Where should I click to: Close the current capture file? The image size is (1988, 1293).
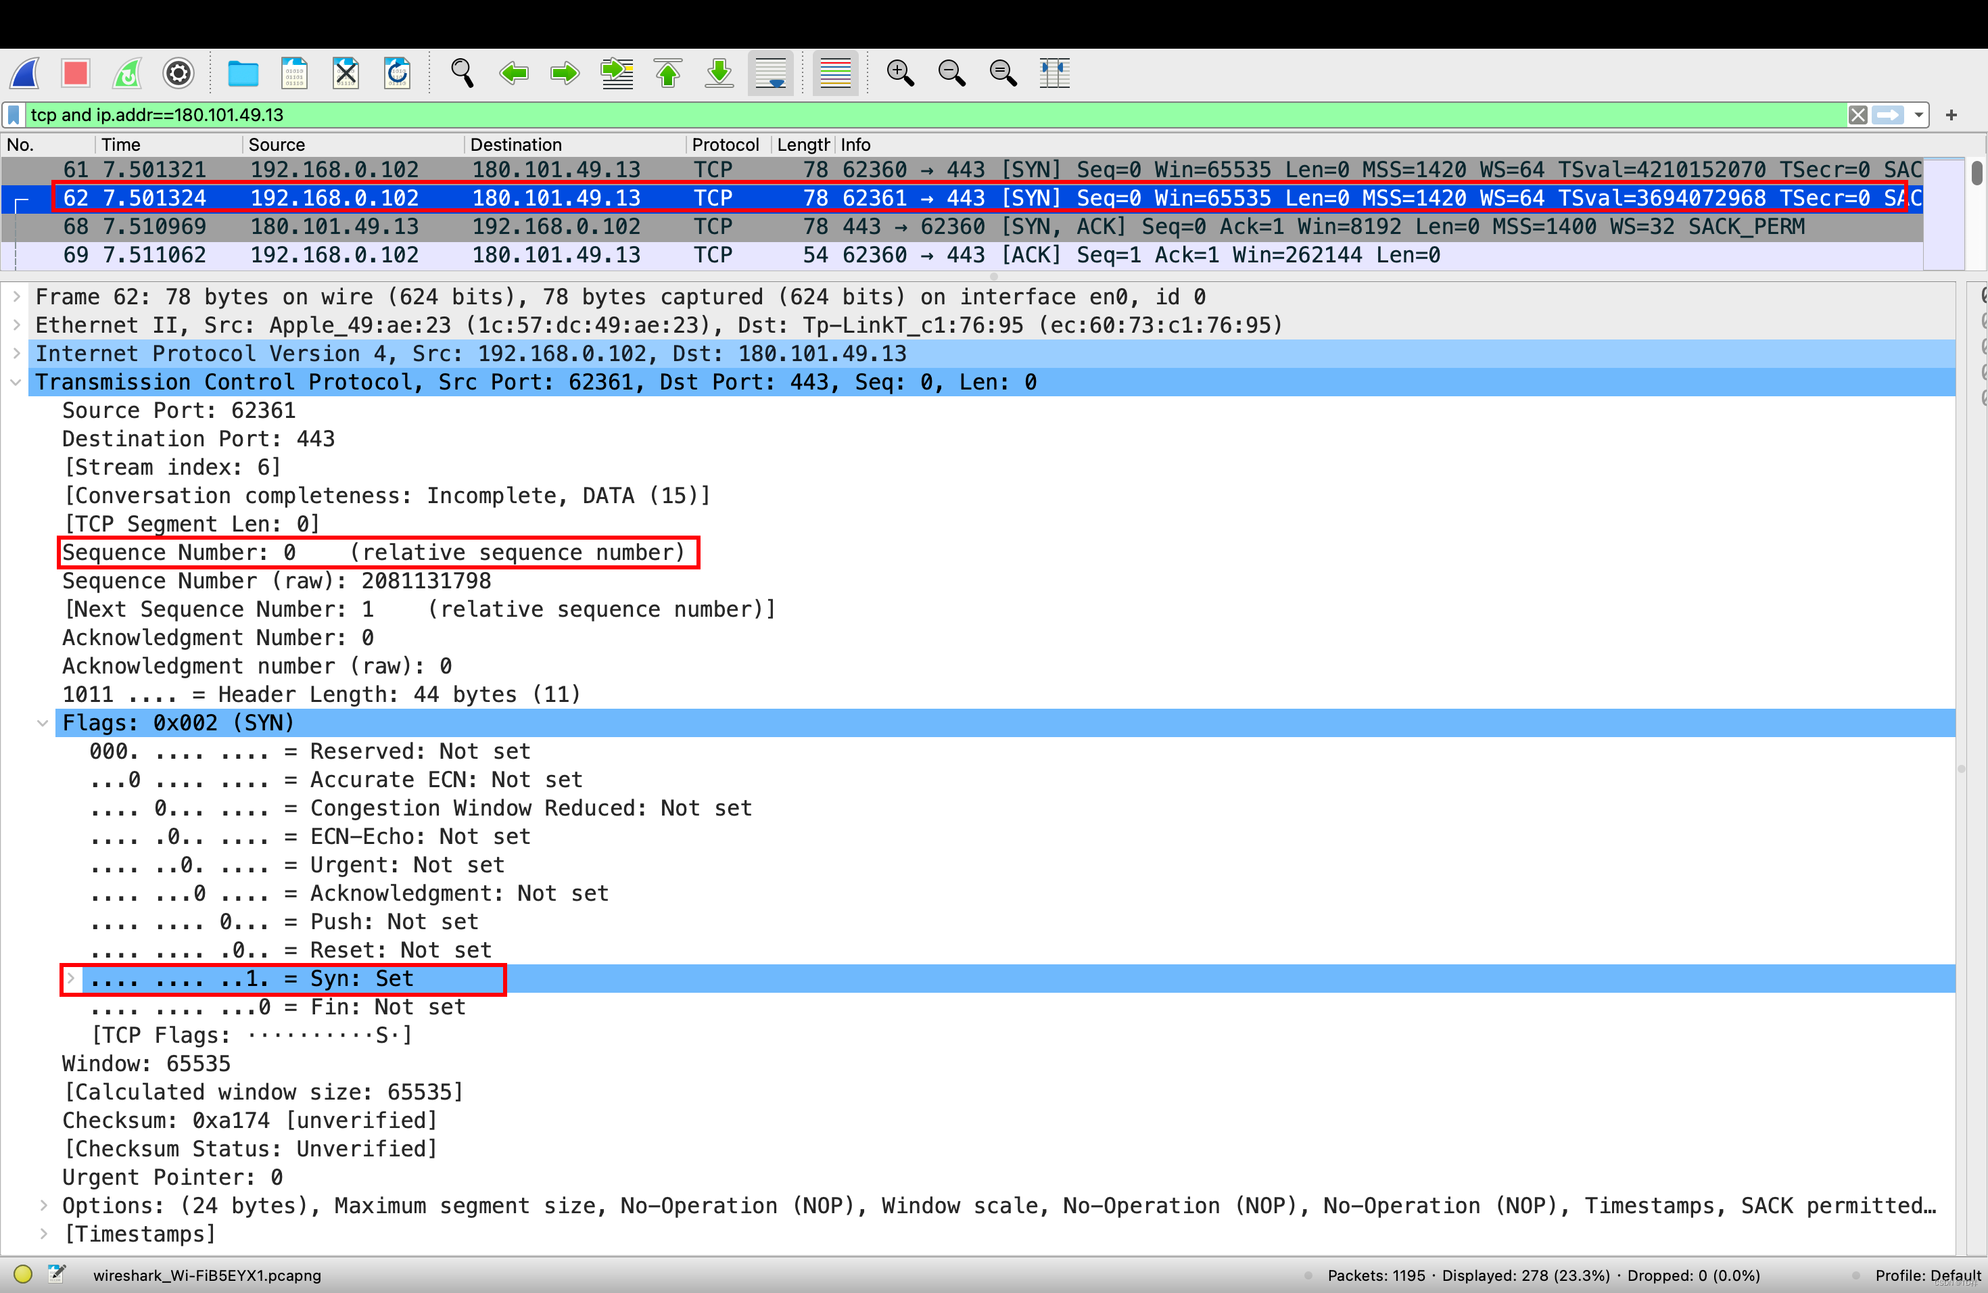(345, 72)
